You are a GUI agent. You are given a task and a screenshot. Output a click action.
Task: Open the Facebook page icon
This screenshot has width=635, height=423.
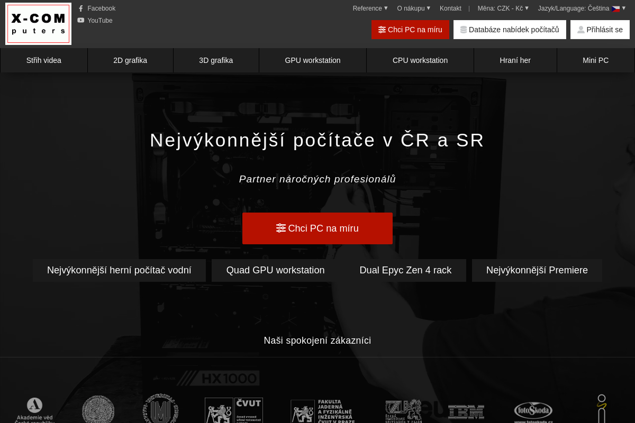click(80, 8)
